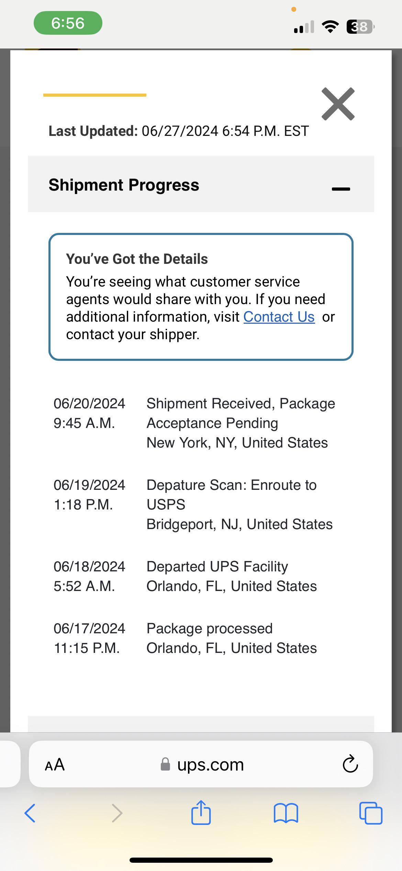
Task: Tap the Shipment Progress header
Action: click(x=124, y=185)
